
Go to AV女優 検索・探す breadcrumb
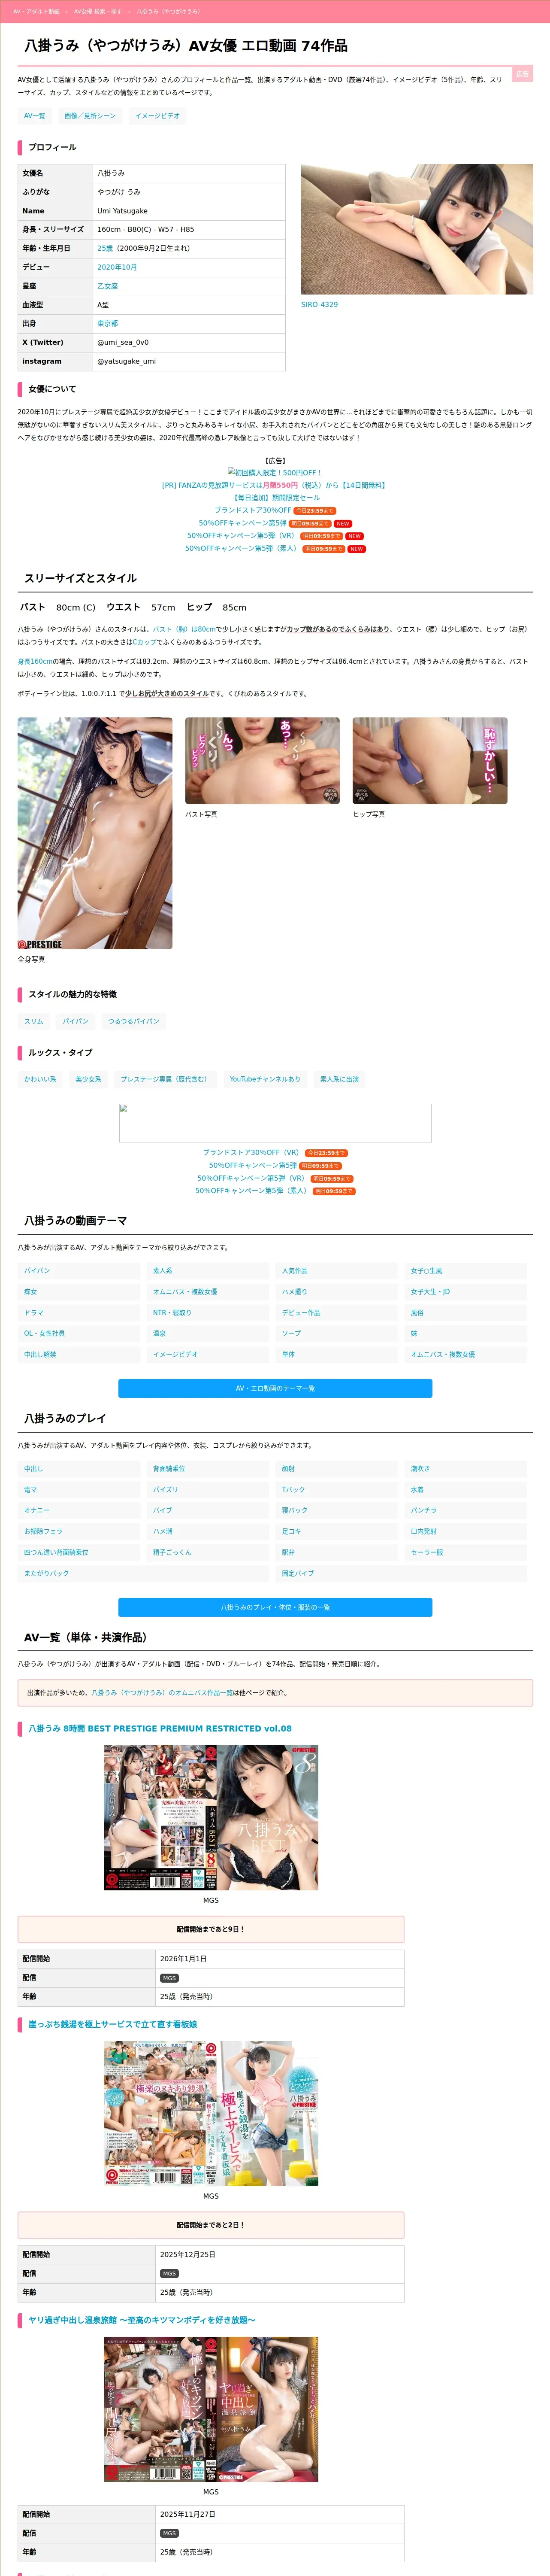(98, 11)
